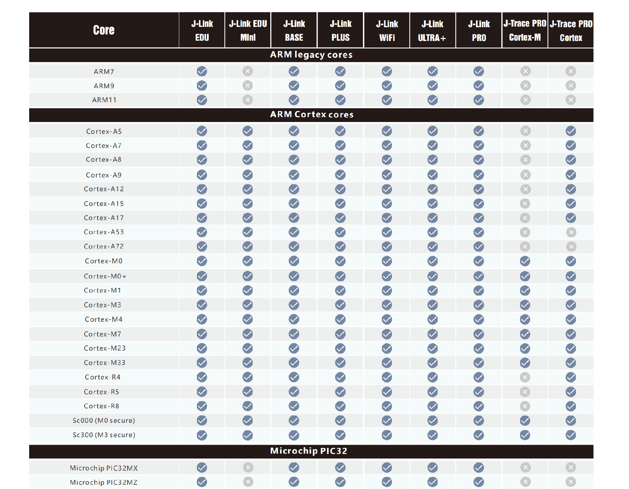The image size is (629, 489).
Task: Click the Cortex-M0 checkmark under J-Trace PRO Cortex-M
Action: 525,261
